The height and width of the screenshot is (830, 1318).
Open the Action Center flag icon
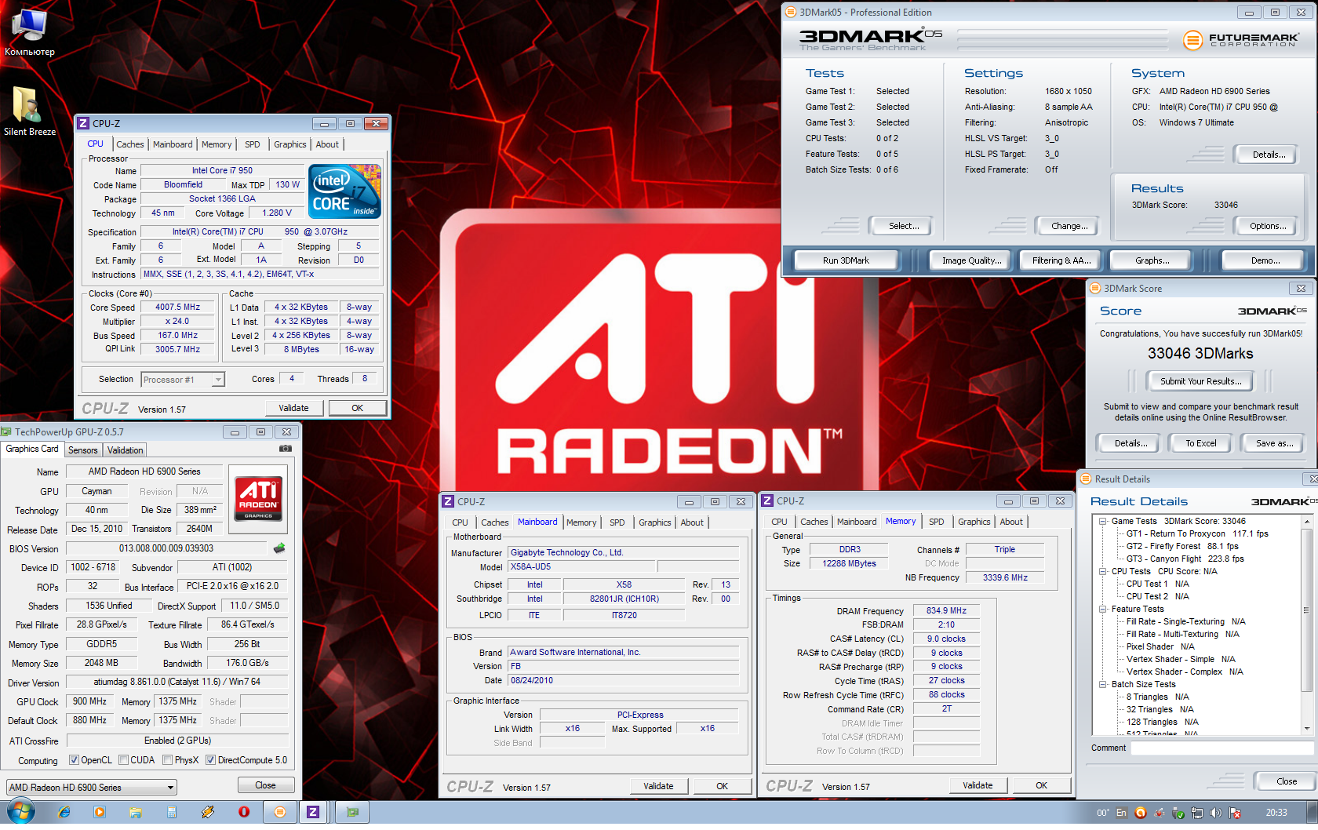[x=1235, y=813]
